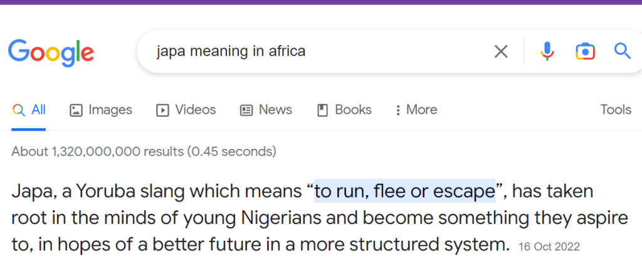Click the Google logo

point(51,53)
